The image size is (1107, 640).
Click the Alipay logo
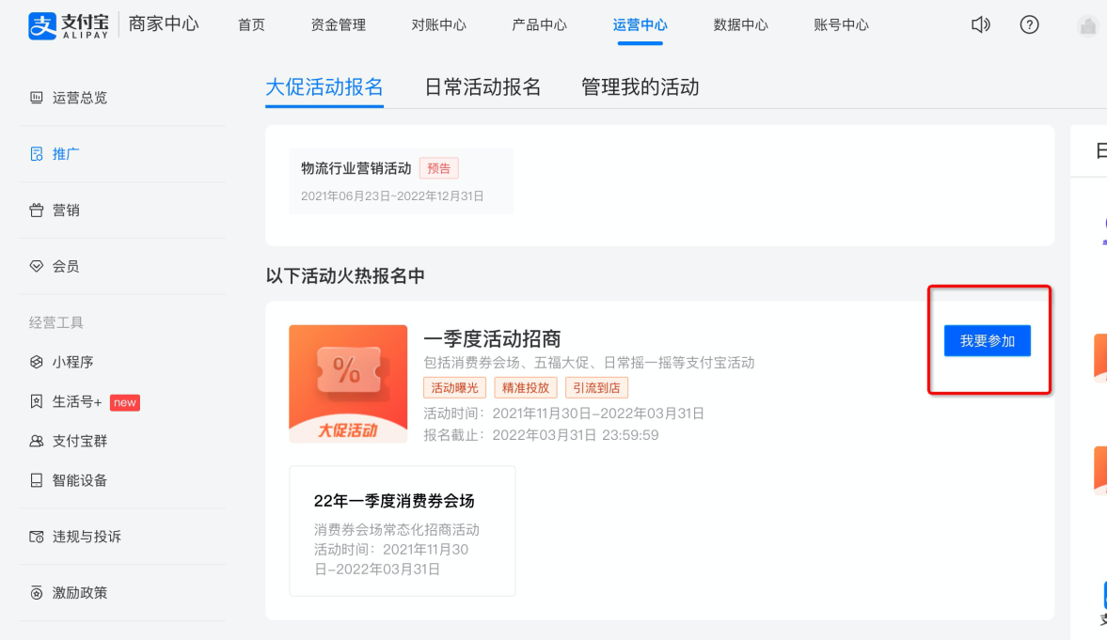(x=69, y=25)
